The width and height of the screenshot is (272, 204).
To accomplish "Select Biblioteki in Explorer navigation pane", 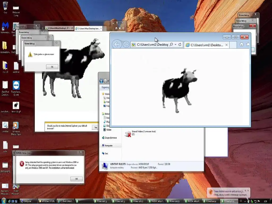I will pos(106,114).
